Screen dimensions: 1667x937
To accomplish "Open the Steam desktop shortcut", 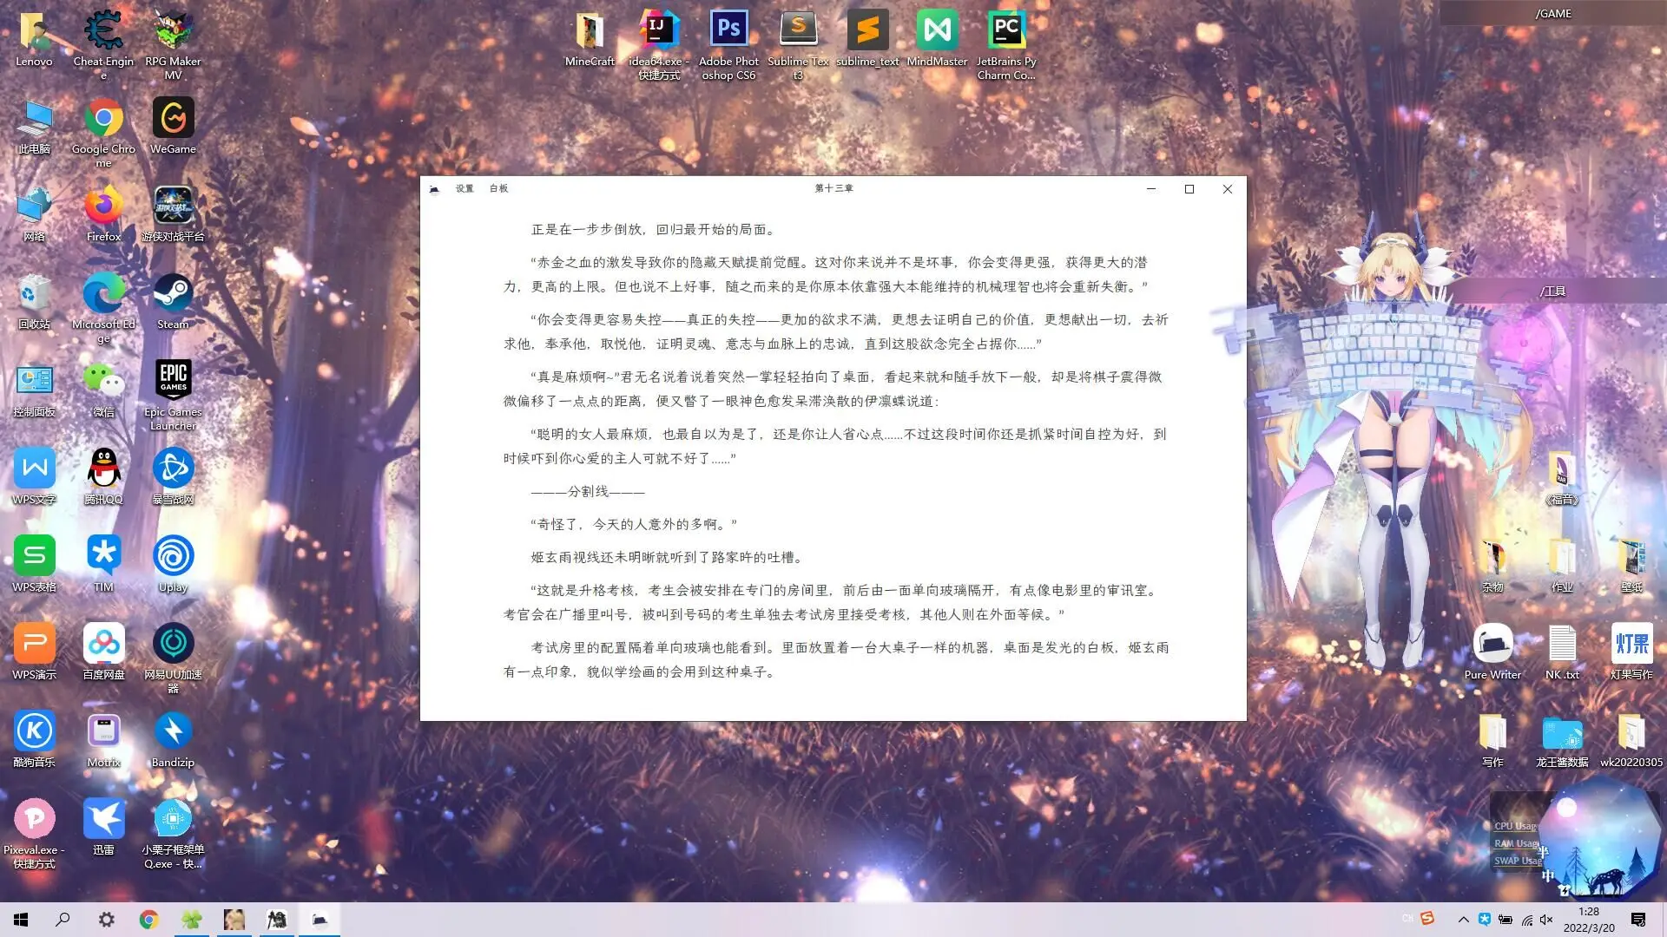I will tap(173, 301).
